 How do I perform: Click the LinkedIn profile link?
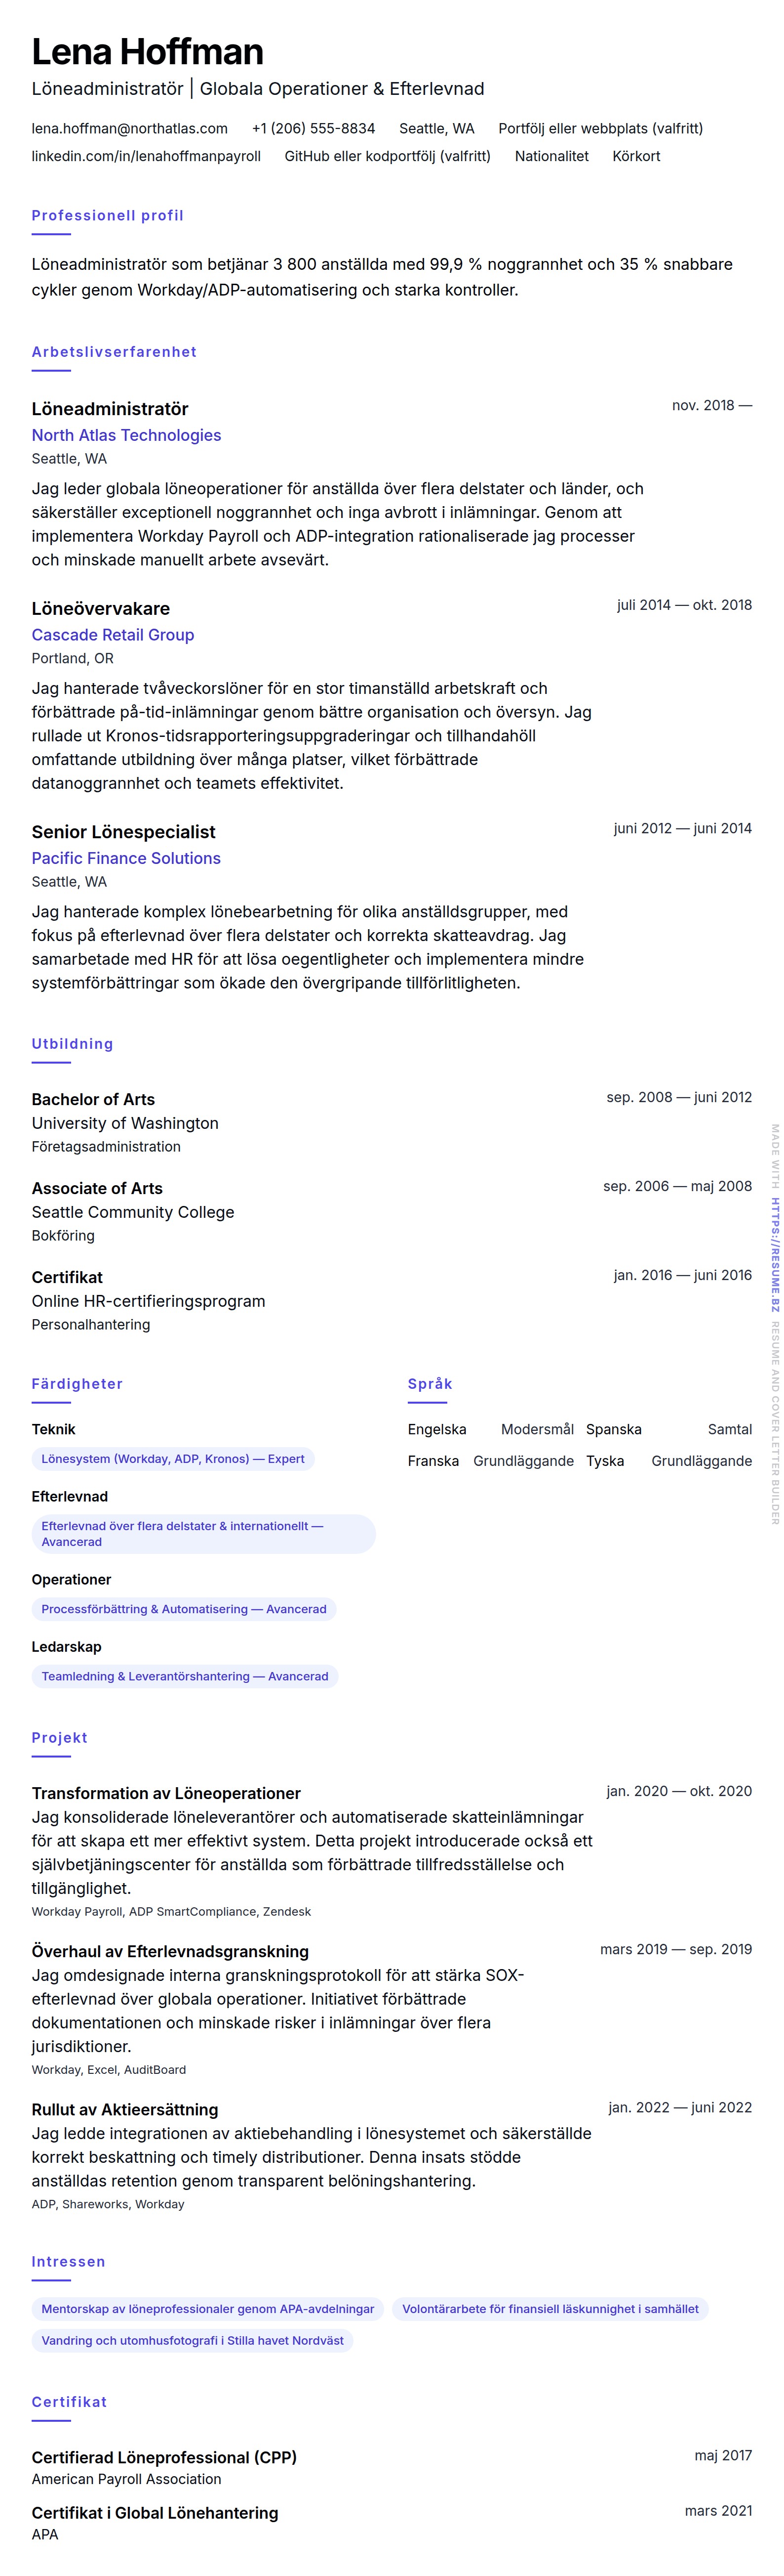click(x=146, y=156)
